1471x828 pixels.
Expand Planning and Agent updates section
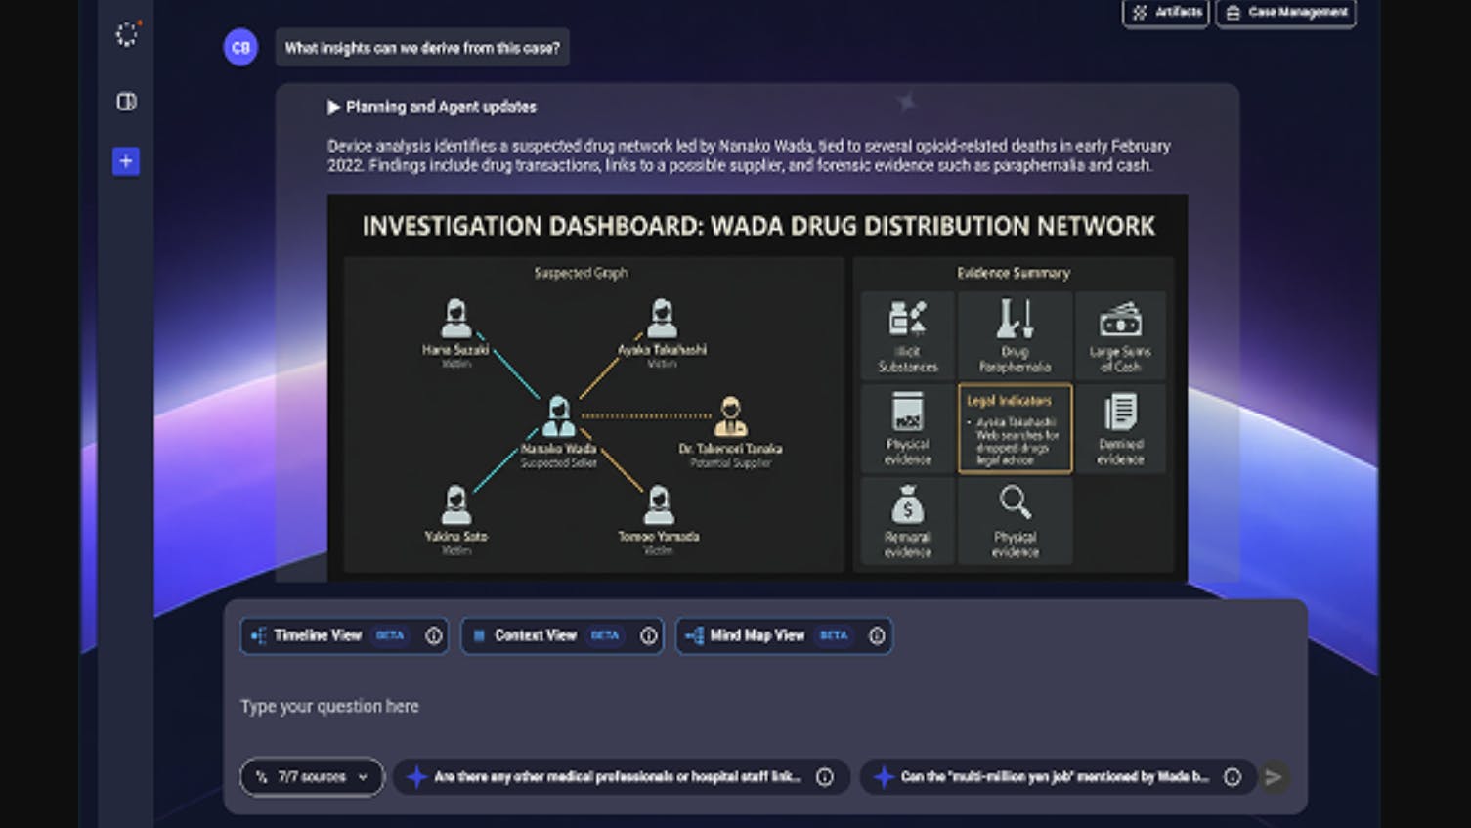pos(432,107)
